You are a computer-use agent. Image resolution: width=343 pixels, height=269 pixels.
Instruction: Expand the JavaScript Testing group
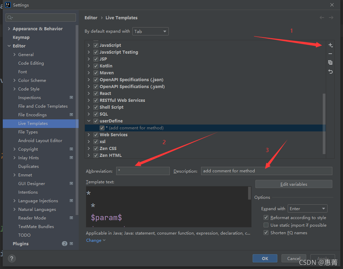[89, 52]
